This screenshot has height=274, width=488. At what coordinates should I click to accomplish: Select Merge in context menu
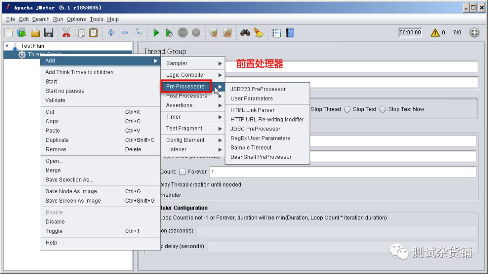tap(100, 171)
